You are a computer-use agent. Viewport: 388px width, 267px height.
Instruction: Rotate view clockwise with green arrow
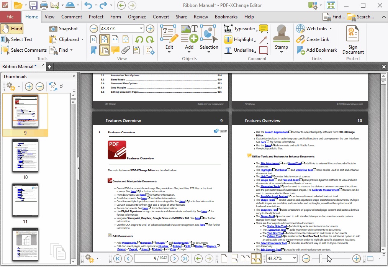tap(150, 39)
